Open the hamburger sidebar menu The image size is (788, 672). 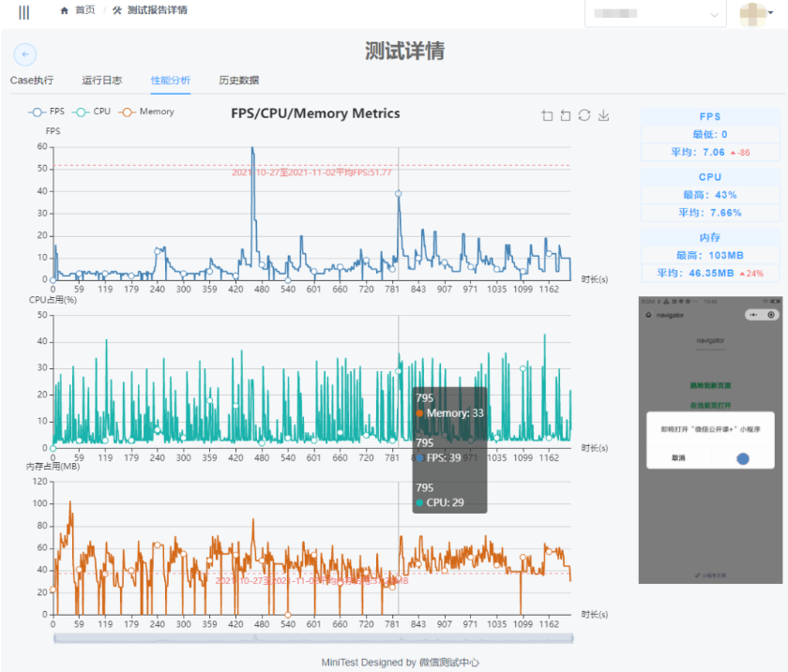(23, 12)
